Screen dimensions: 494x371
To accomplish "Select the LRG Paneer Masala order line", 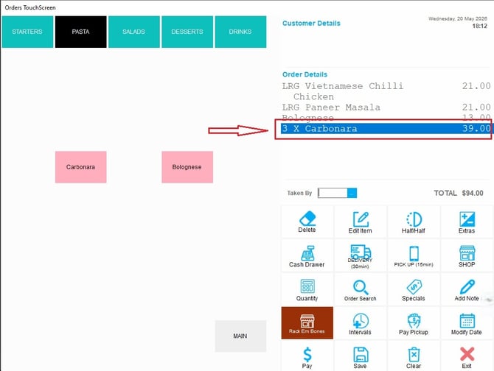I will 386,107.
